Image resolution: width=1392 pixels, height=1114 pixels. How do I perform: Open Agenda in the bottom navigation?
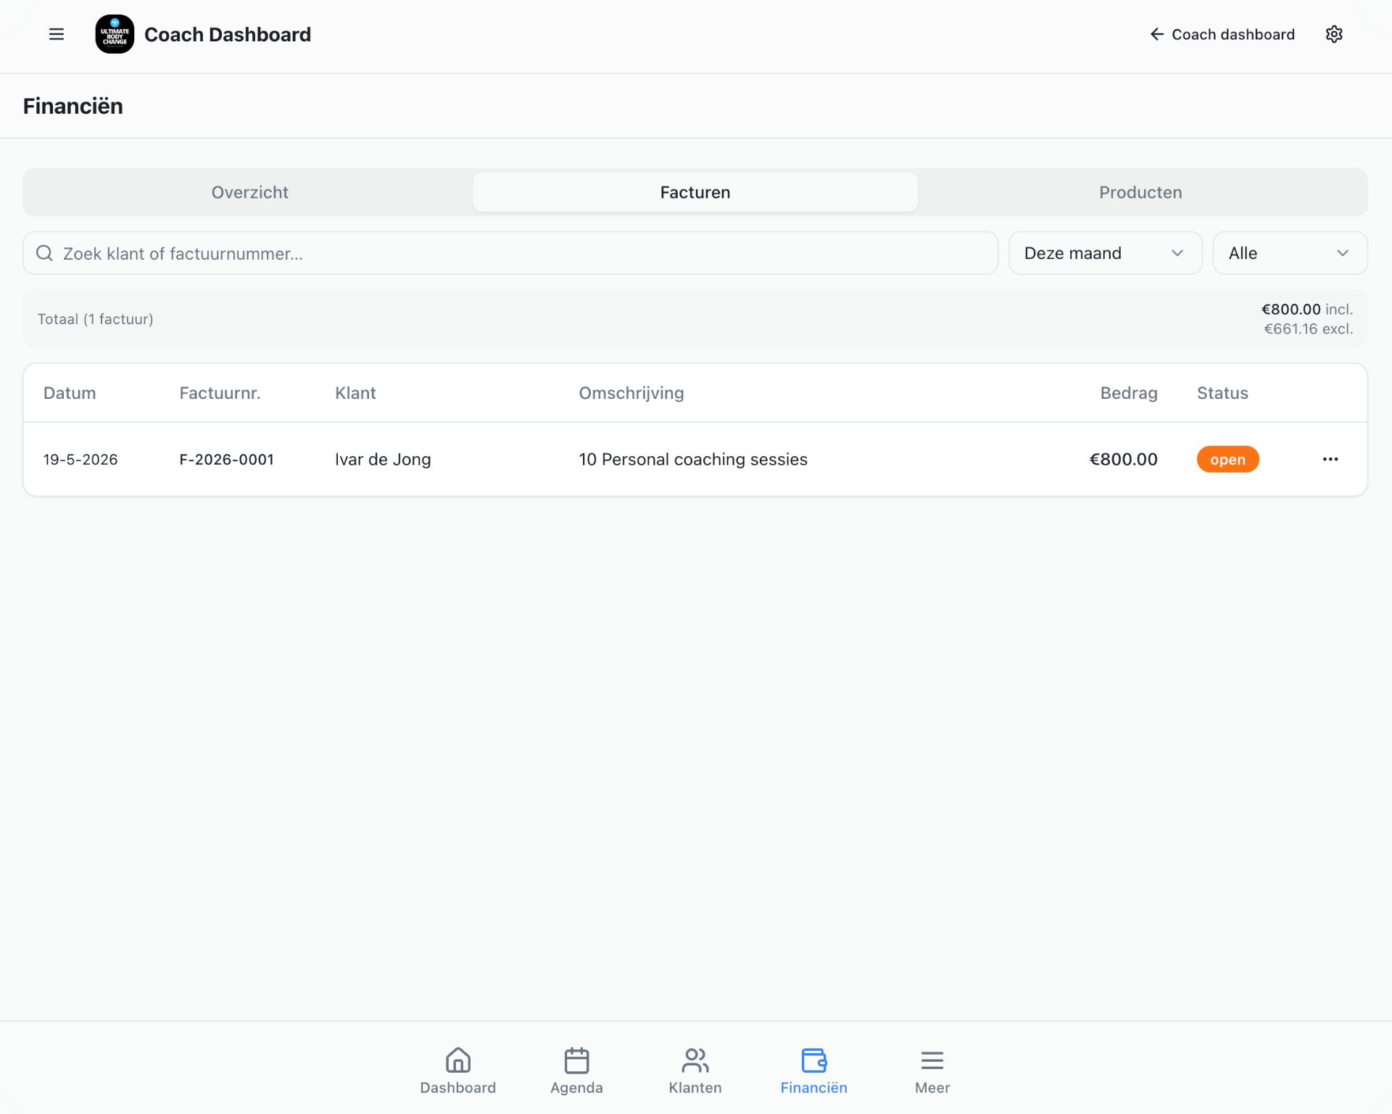[x=576, y=1070]
